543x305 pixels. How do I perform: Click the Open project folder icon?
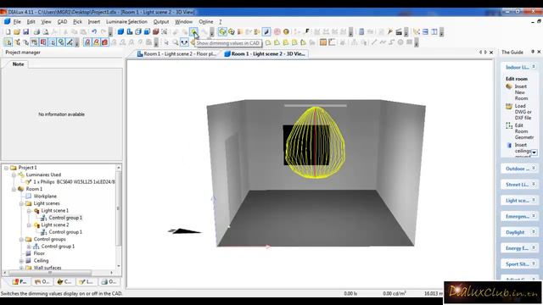pyautogui.click(x=17, y=32)
